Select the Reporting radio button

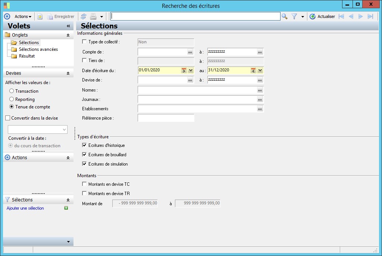tap(12, 99)
